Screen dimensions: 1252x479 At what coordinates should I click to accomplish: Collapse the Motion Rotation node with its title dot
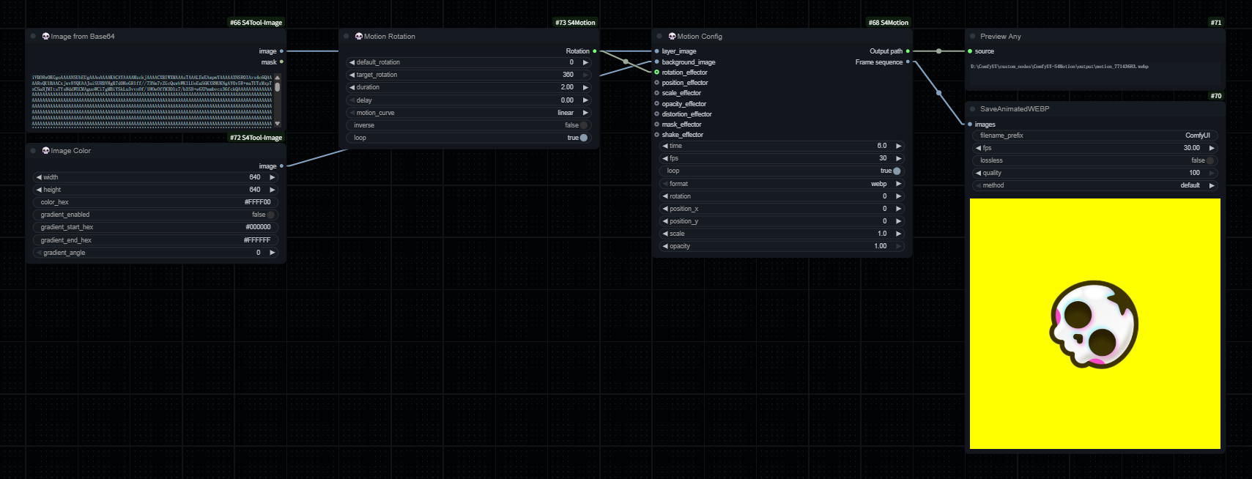(347, 36)
